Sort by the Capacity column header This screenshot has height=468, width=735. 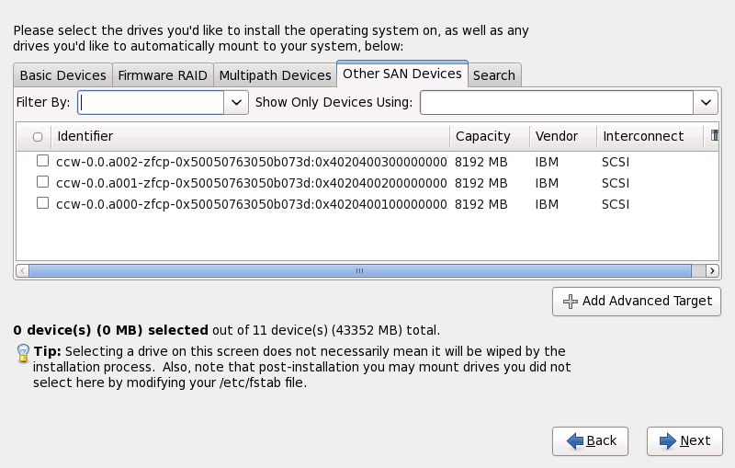[x=482, y=136]
